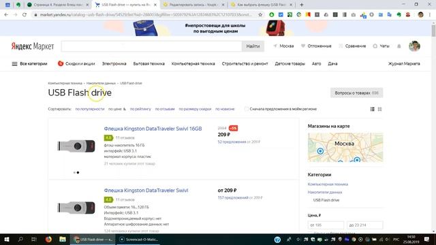This screenshot has height=245, width=436.
Task: Click school goods promo banner
Action: tap(215, 28)
